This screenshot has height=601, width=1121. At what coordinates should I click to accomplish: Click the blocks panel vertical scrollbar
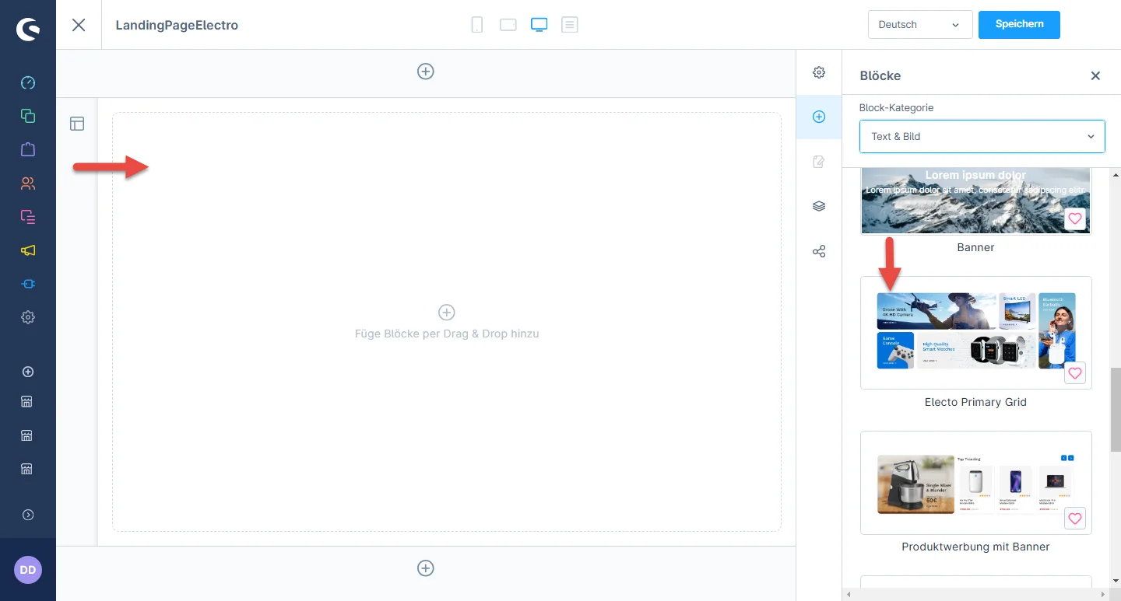coord(1115,408)
